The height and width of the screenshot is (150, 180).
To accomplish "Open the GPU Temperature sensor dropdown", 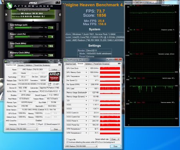I will coord(86,77).
